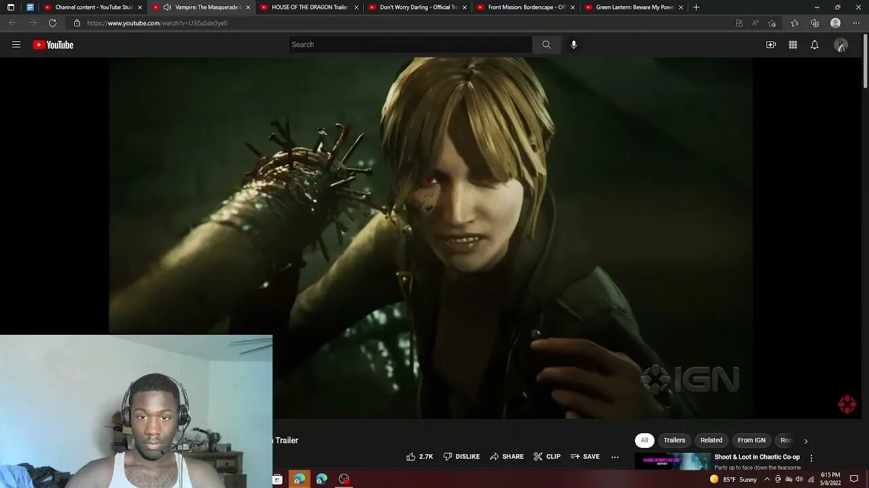Switch to Vampire: The Masquerade tab

(202, 7)
